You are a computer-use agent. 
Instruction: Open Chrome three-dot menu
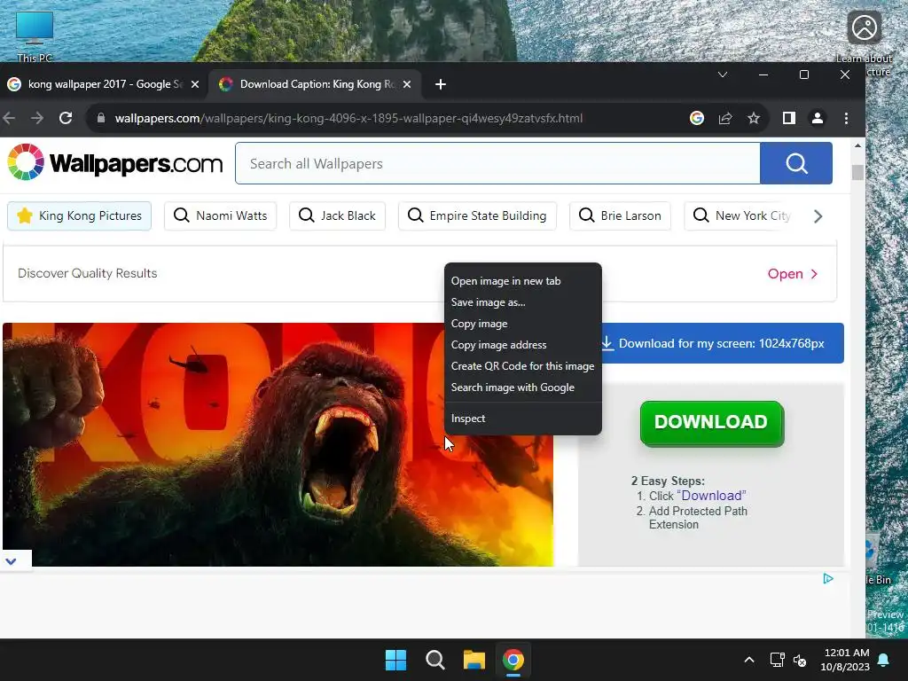pos(846,118)
